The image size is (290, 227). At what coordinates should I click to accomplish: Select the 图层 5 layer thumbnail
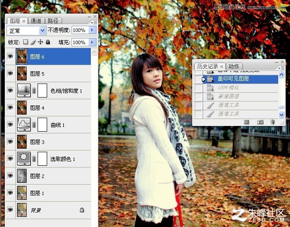pyautogui.click(x=22, y=73)
